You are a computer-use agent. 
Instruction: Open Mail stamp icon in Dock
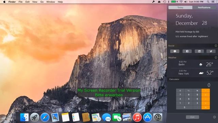coord(55,117)
